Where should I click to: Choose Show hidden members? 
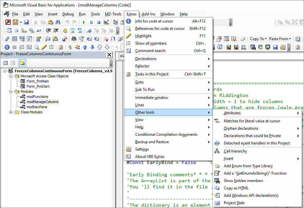pyautogui.click(x=258, y=181)
